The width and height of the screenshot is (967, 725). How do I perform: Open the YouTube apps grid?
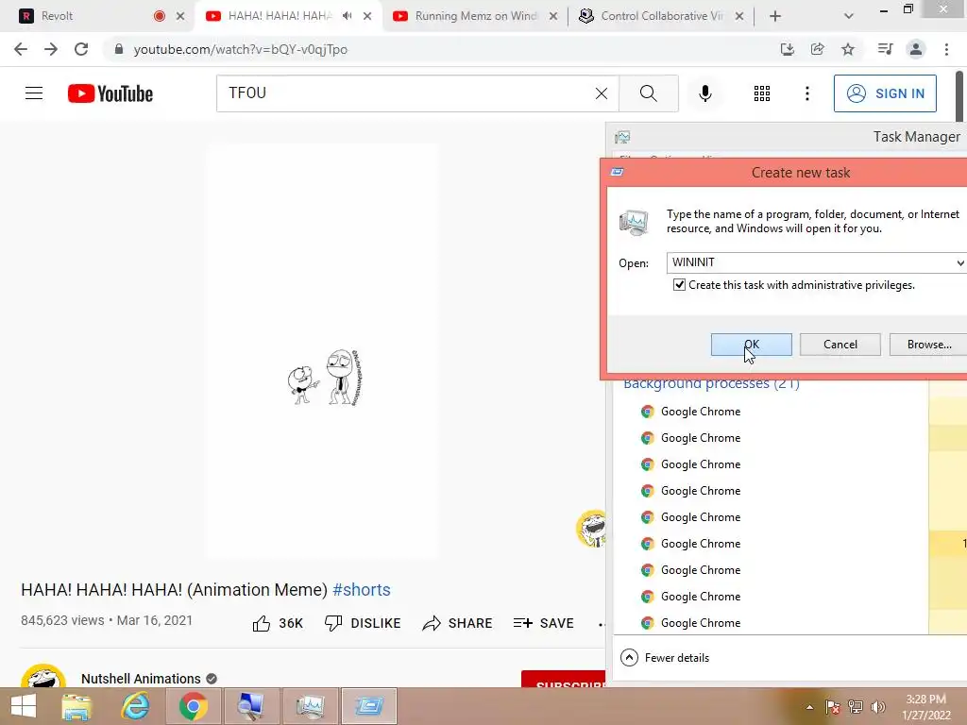coord(762,93)
